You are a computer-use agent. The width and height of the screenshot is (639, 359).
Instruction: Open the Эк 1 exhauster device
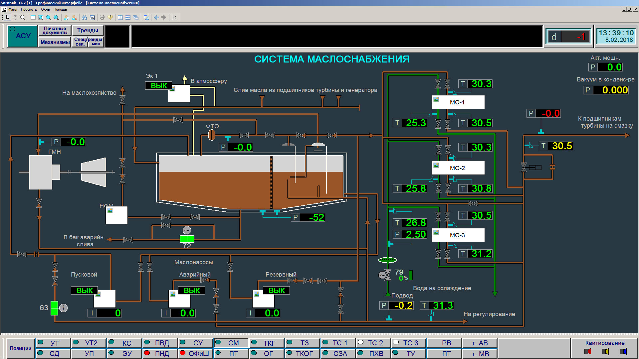[179, 93]
